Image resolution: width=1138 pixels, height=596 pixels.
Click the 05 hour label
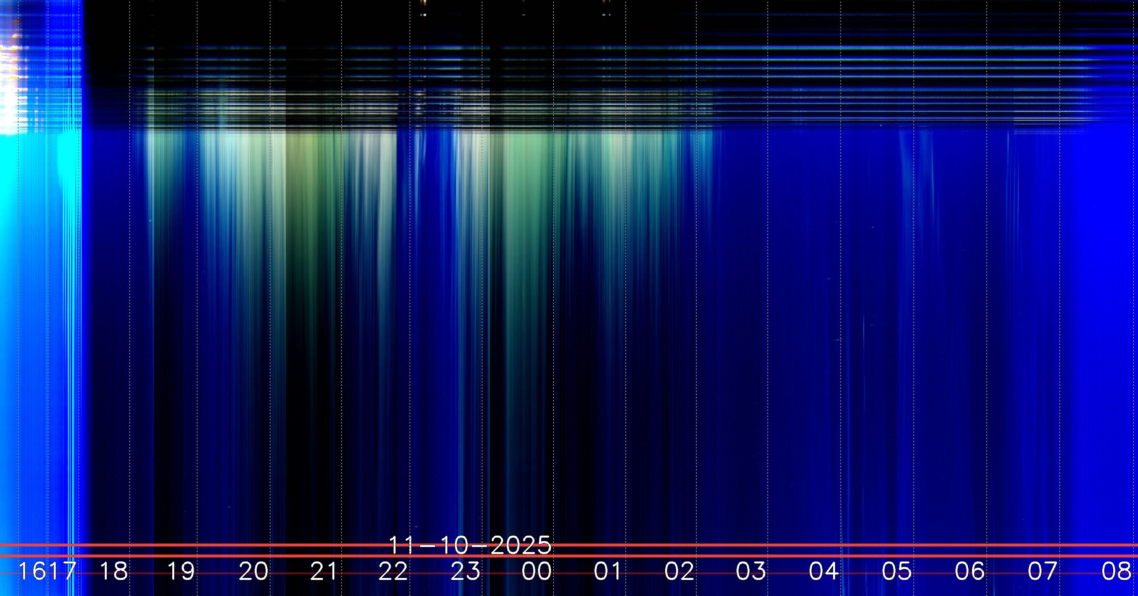pos(897,571)
